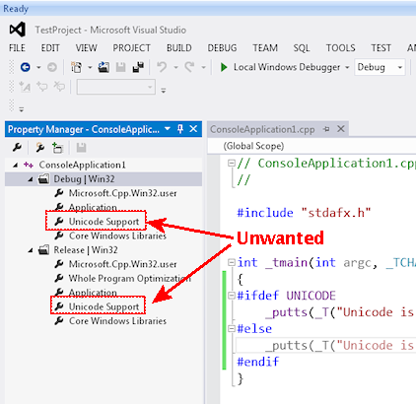Start debugging with green play arrow

224,67
